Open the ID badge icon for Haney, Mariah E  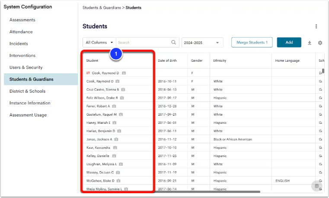[115, 123]
